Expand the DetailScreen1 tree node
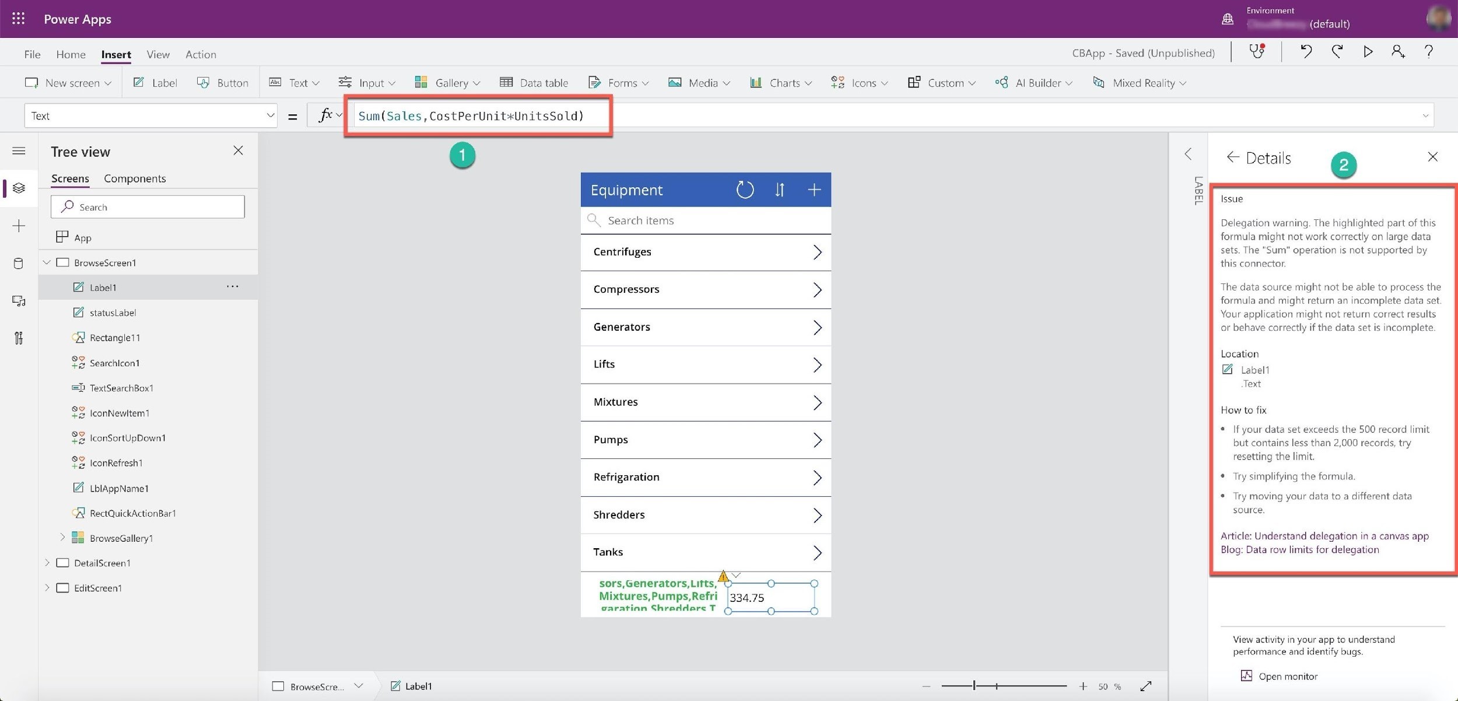 [x=47, y=563]
